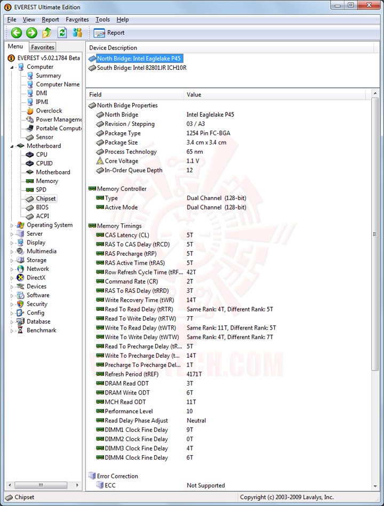Viewport: 384px width, 506px height.
Task: Click the Security shield icon
Action: click(x=21, y=304)
